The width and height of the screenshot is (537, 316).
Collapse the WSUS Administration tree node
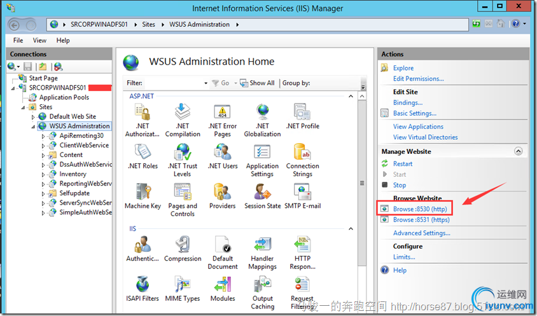pyautogui.click(x=34, y=127)
